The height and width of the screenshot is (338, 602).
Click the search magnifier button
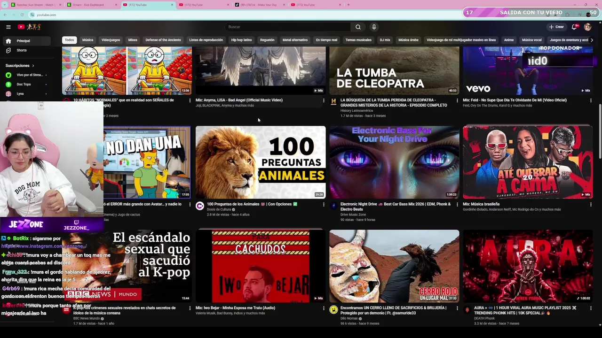tap(358, 27)
